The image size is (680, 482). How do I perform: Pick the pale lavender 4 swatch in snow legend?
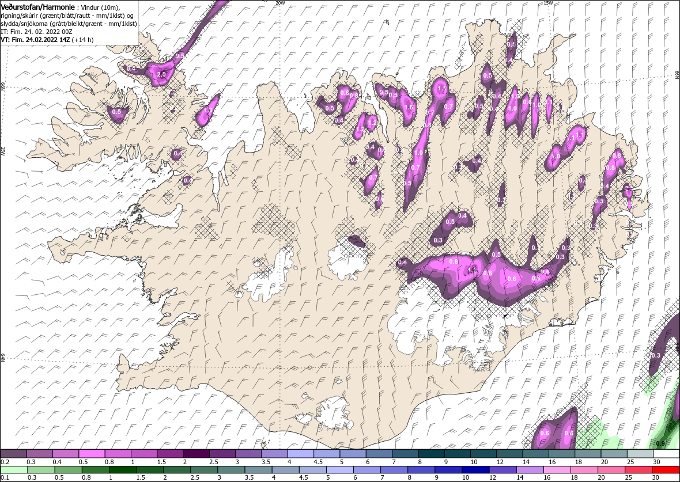[x=301, y=453]
